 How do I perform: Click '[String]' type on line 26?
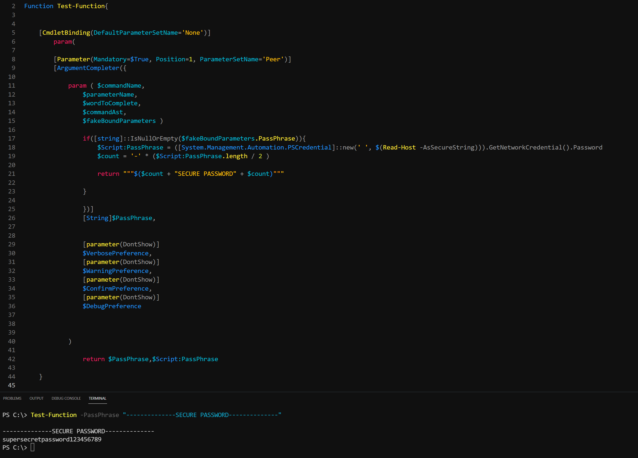click(97, 218)
